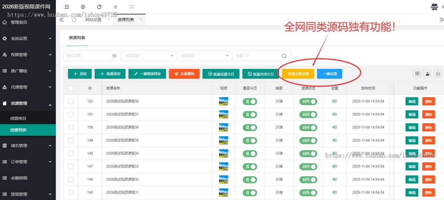Screen dimensions: 444x200
Task: Open 余额明细 in sidebar
Action: (28, 178)
